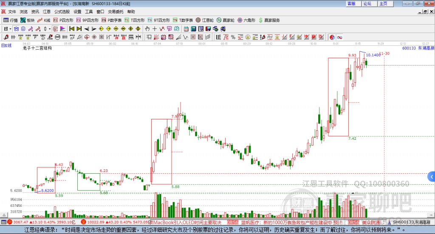Viewport: 435px width, 234px height.
Task: Select the Gann fan lines tool
Action: click(x=156, y=37)
